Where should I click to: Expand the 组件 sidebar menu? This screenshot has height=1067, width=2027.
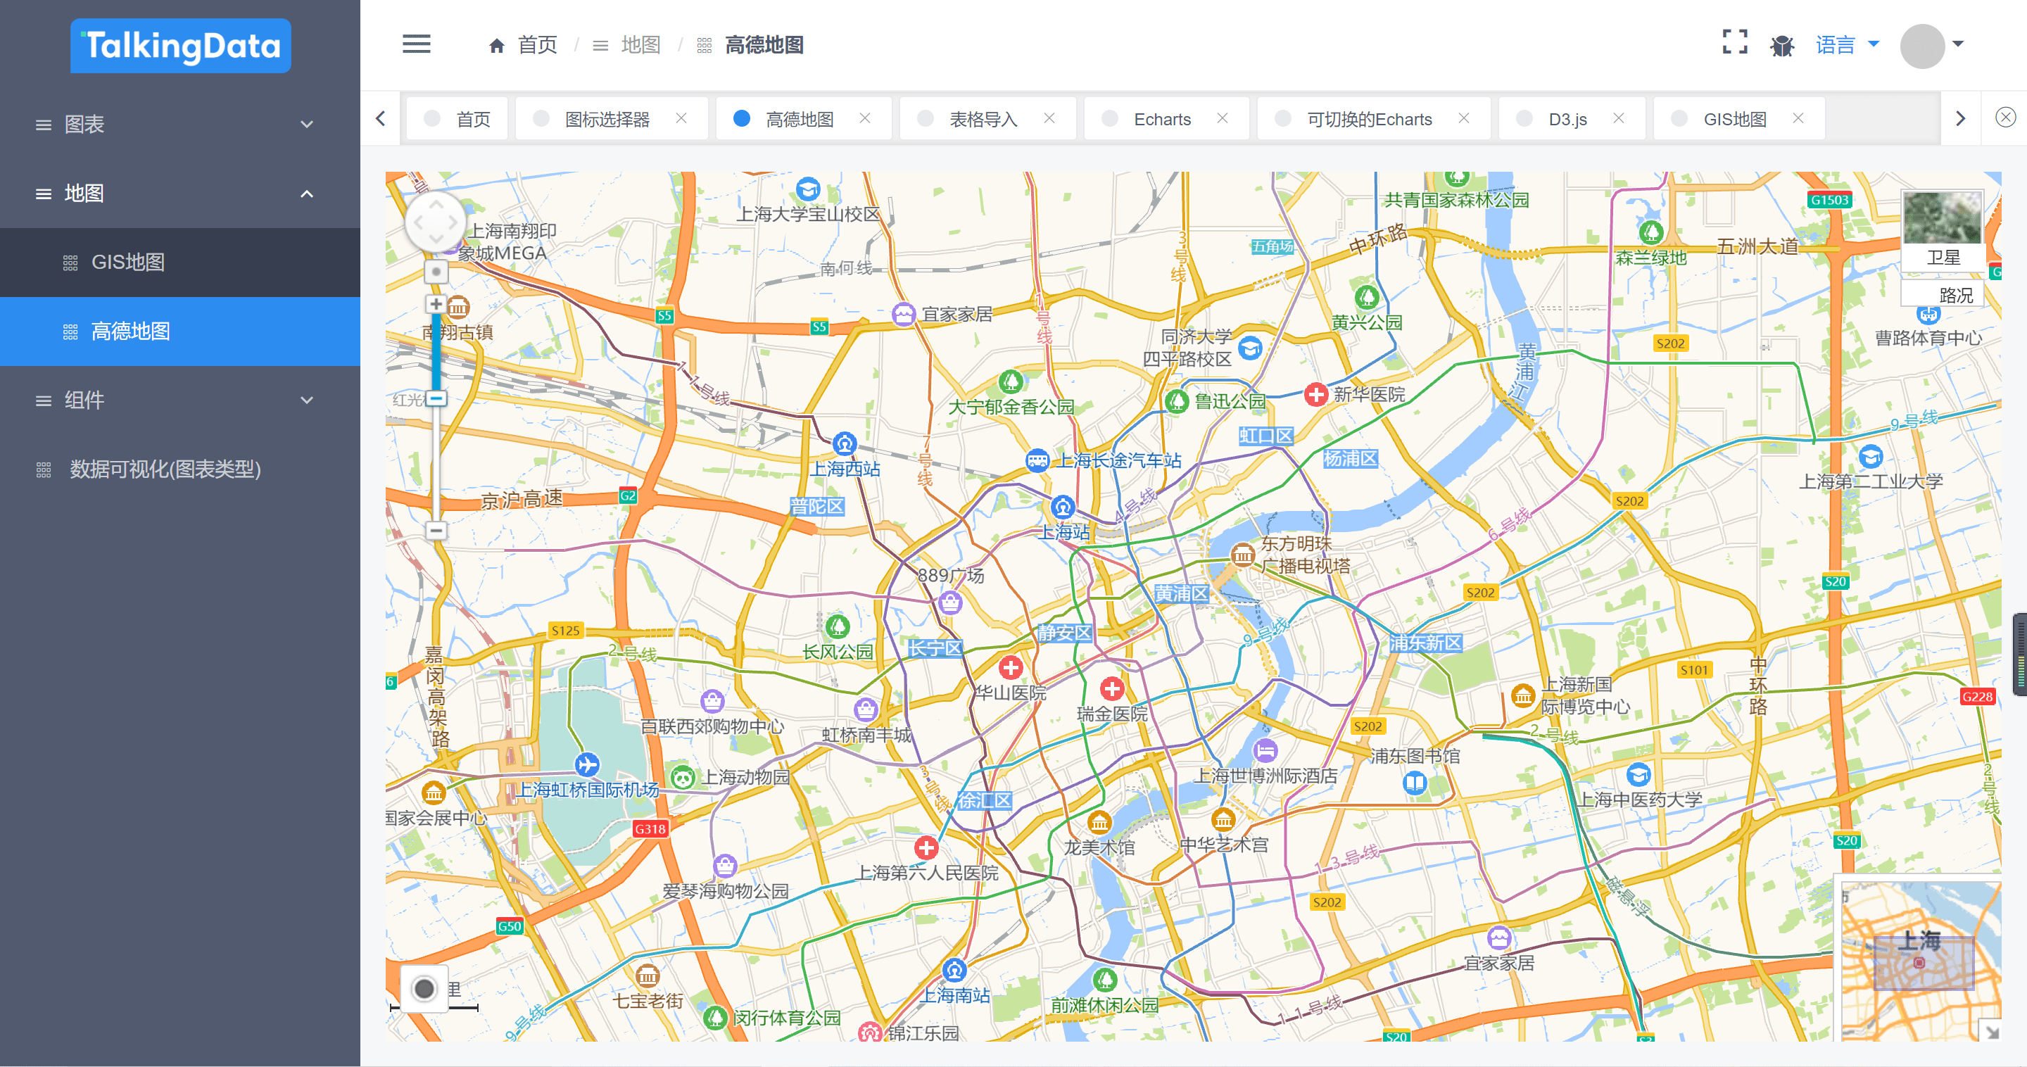coord(180,400)
